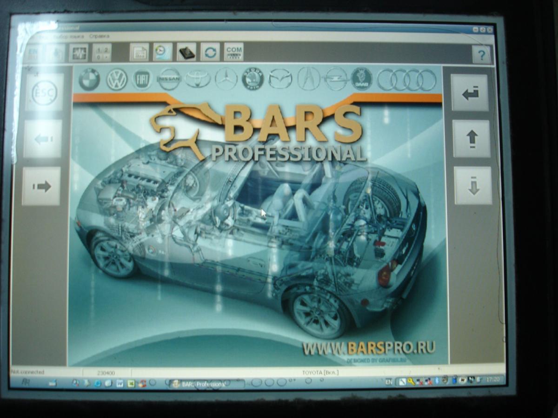
Task: Open the help question mark icon
Action: (x=481, y=54)
